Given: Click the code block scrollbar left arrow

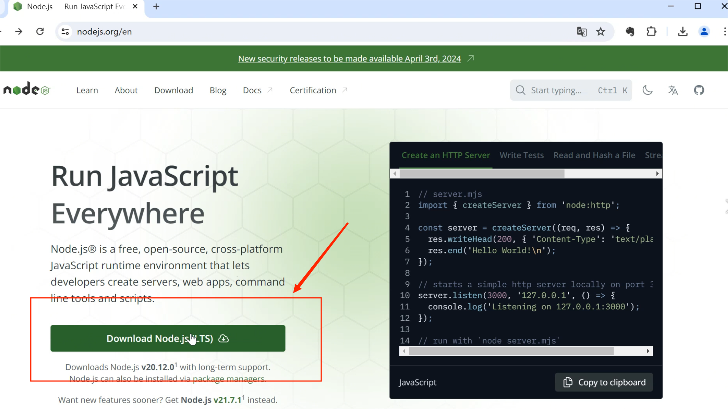Looking at the screenshot, I should [x=404, y=351].
